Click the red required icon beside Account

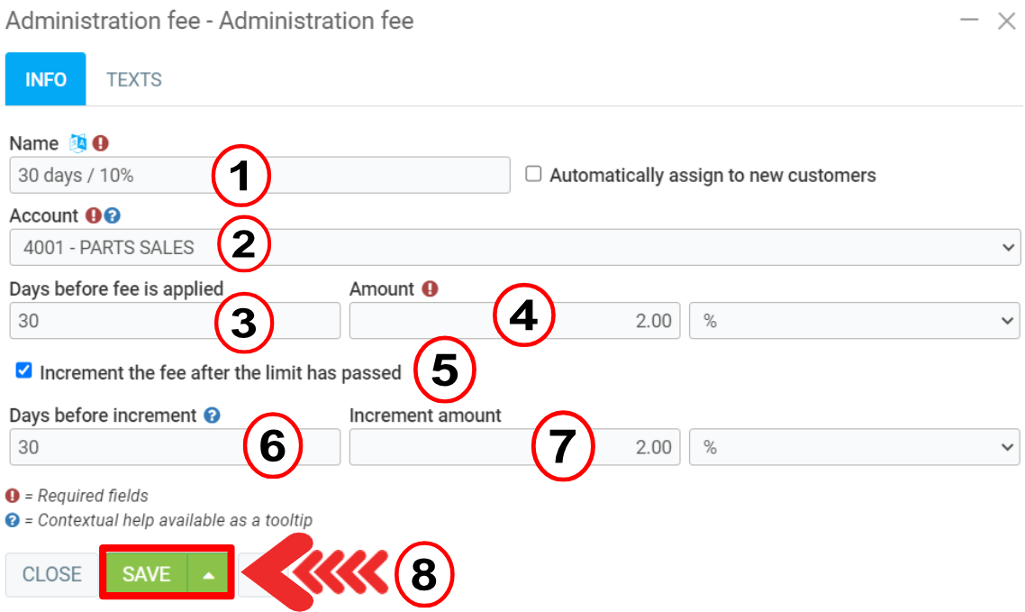click(93, 216)
